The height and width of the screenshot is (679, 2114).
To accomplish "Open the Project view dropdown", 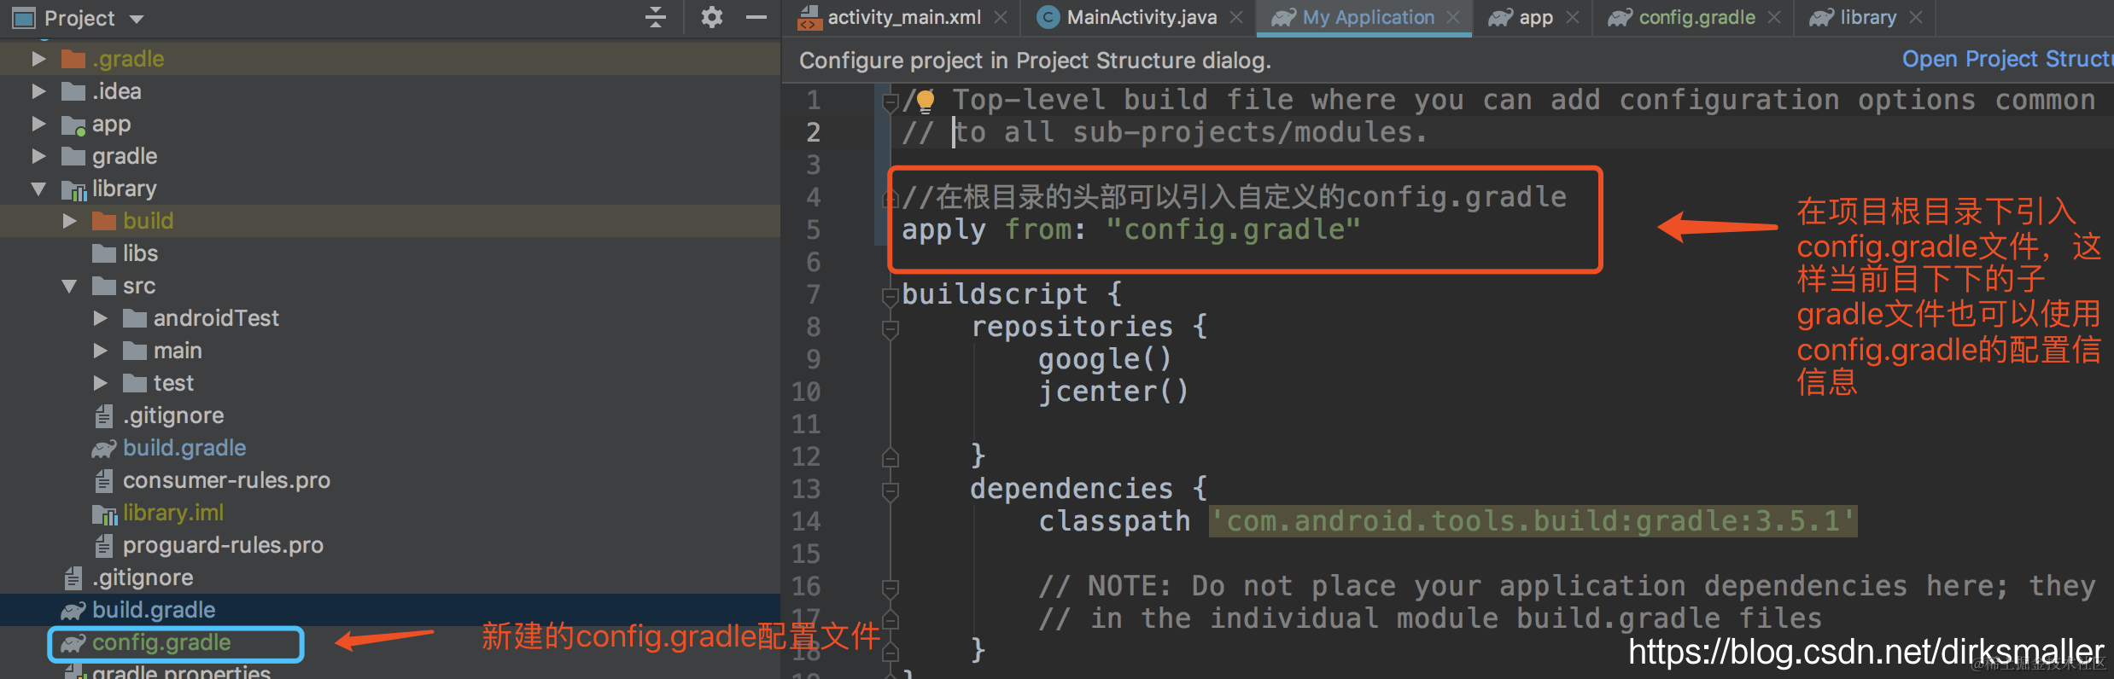I will (x=136, y=18).
